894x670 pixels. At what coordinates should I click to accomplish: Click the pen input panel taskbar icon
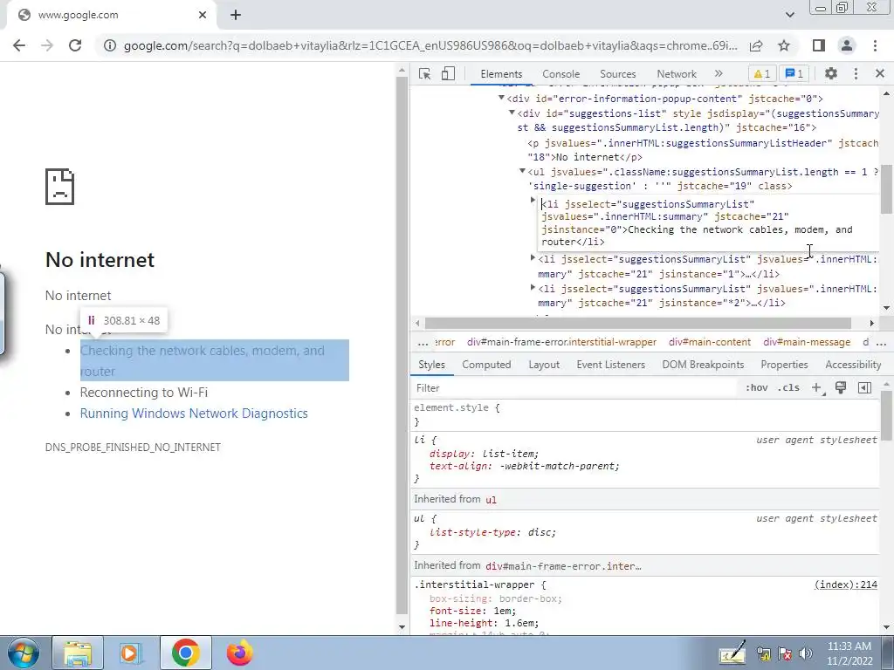click(x=732, y=653)
